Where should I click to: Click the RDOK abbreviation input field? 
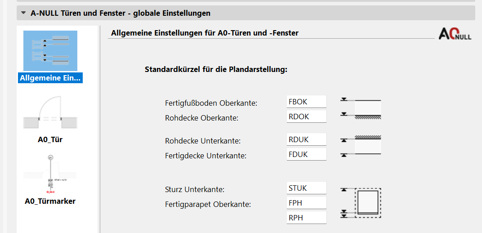(x=307, y=116)
